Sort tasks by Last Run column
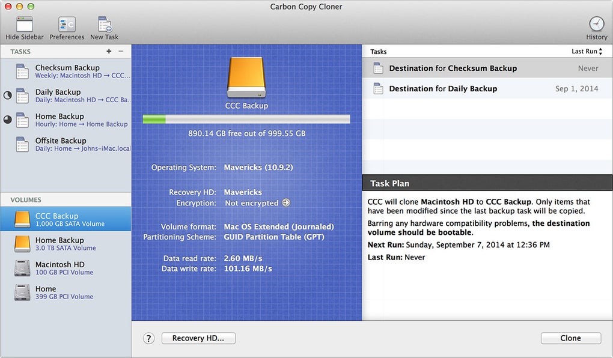 pos(587,51)
